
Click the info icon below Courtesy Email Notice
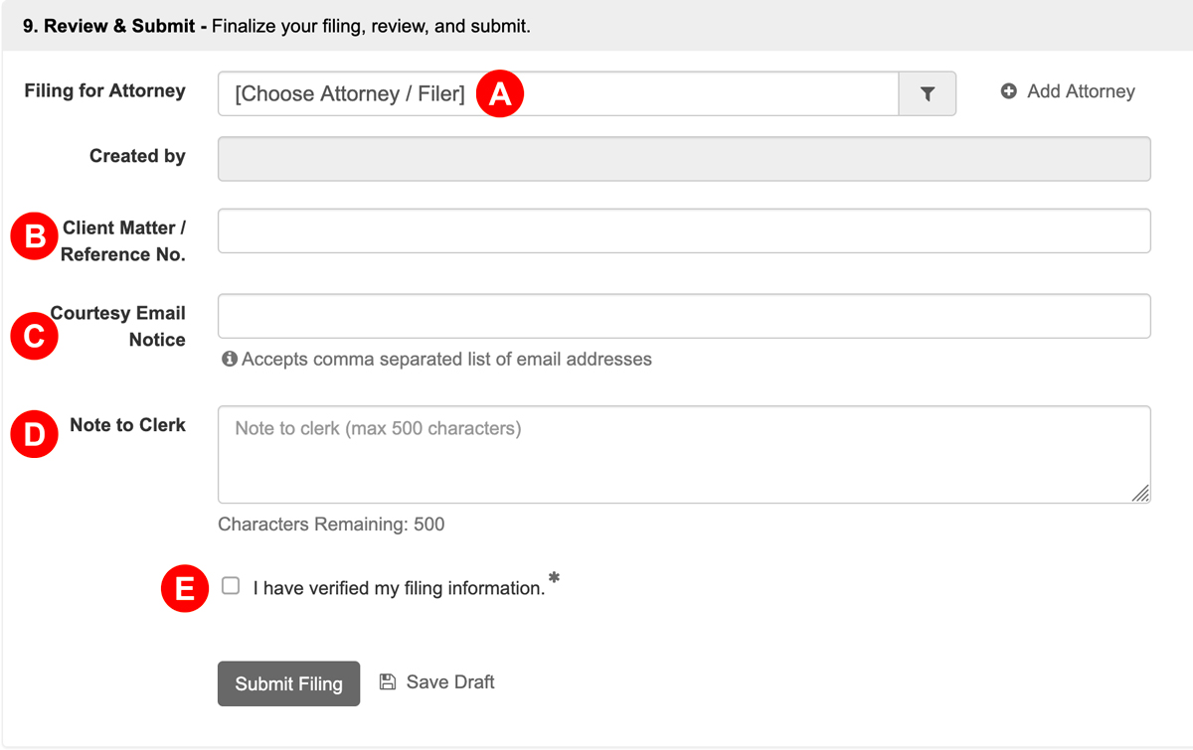pyautogui.click(x=229, y=359)
